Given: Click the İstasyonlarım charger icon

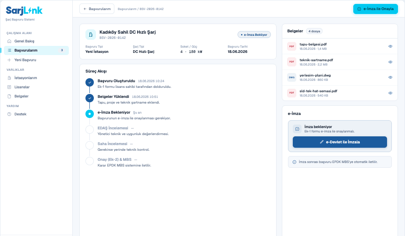Looking at the screenshot, I should click(x=9, y=78).
